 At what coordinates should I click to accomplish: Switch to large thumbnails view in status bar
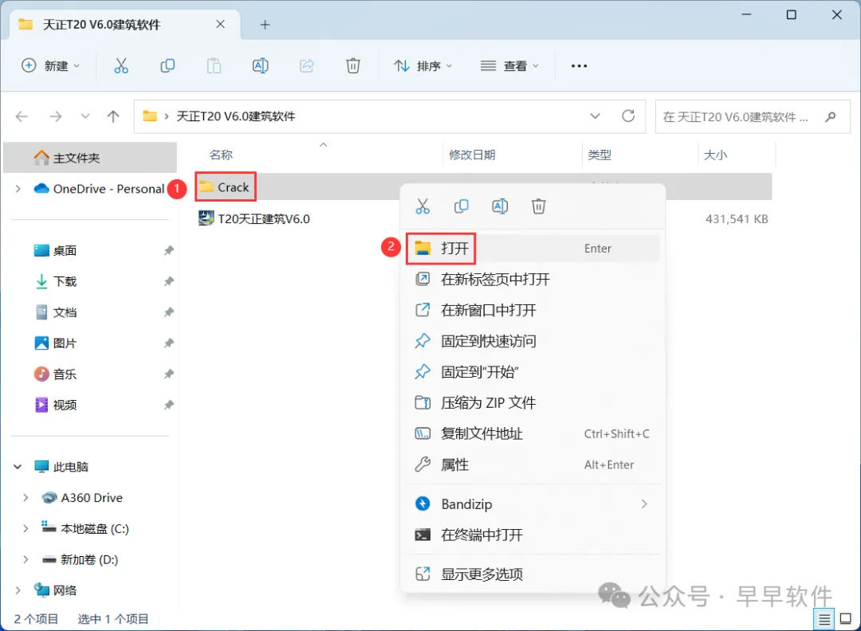[846, 620]
